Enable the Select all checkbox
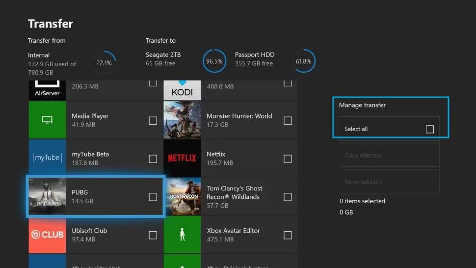This screenshot has width=476, height=268. pos(430,129)
